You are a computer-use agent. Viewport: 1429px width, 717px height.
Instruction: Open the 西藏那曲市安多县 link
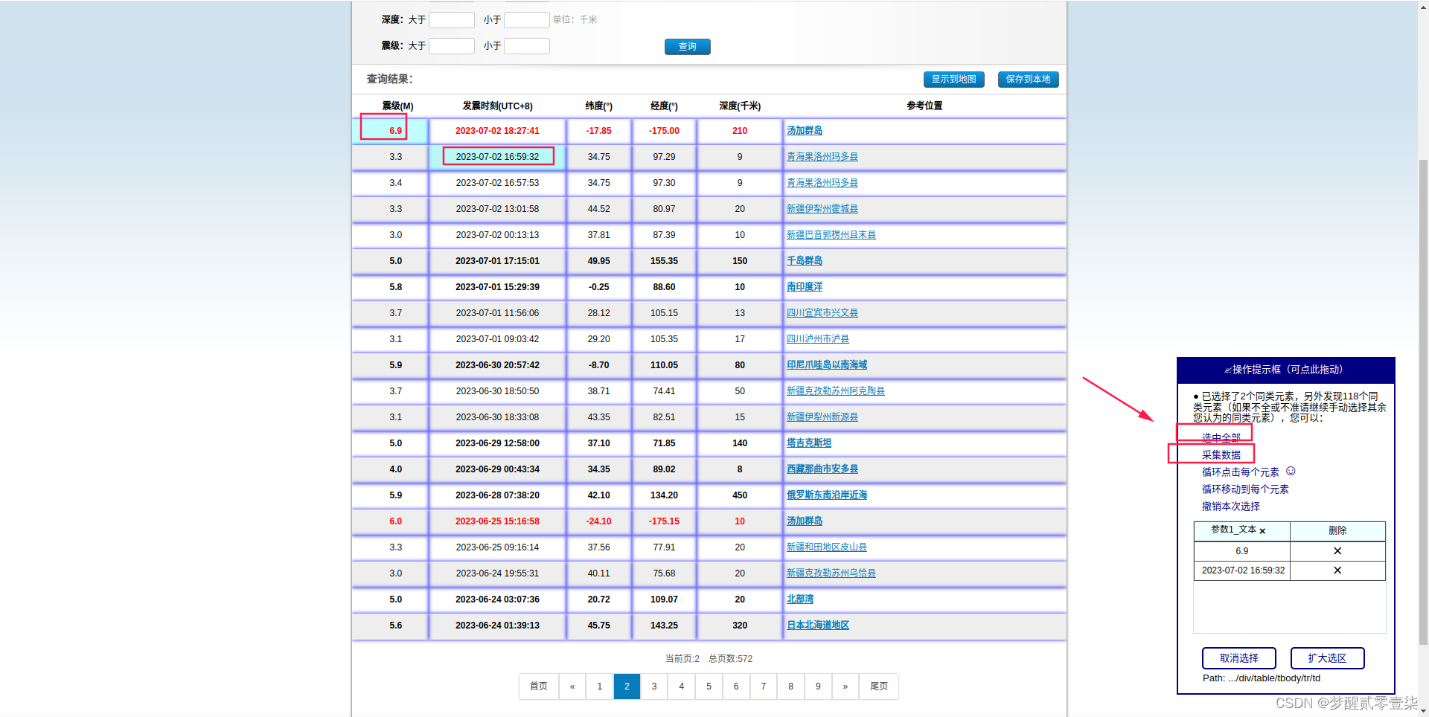click(822, 469)
